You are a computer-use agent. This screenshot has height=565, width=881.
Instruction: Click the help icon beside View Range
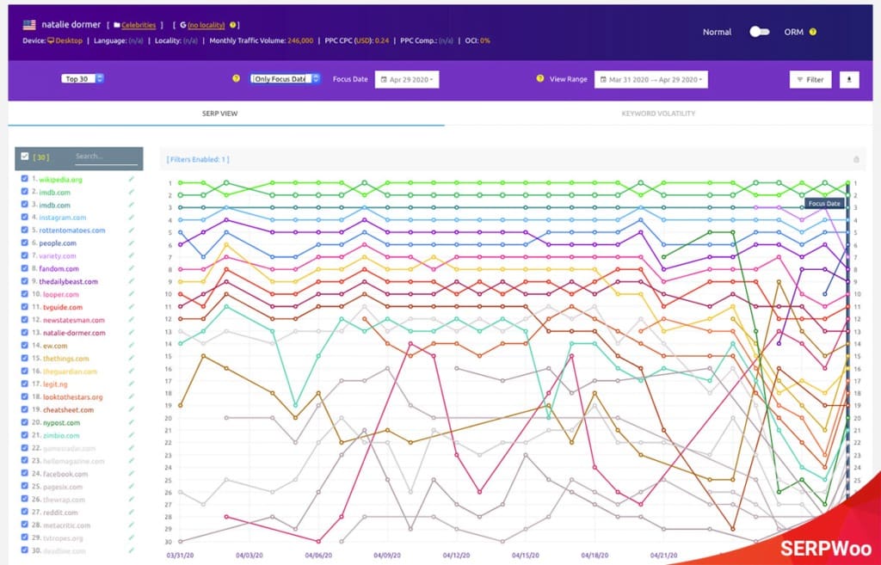[x=539, y=79]
